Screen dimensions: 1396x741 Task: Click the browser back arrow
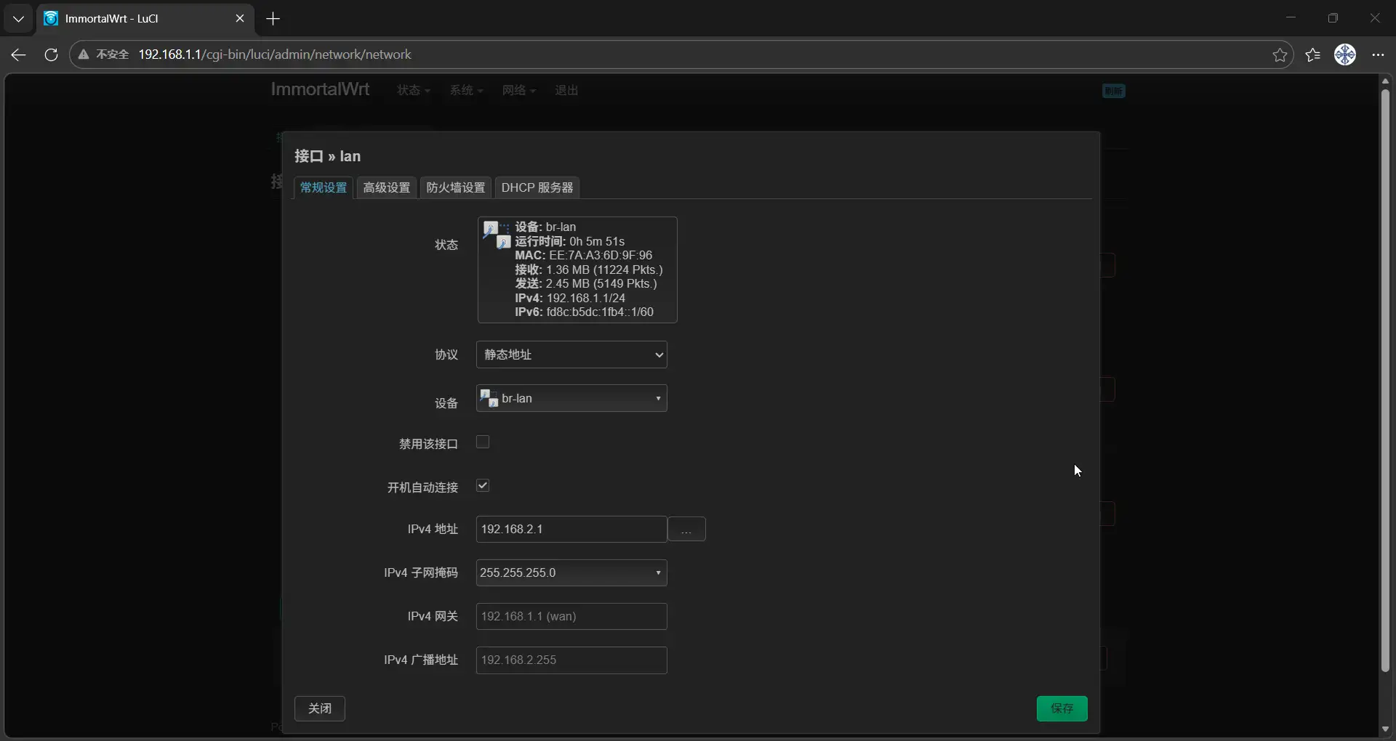click(19, 54)
